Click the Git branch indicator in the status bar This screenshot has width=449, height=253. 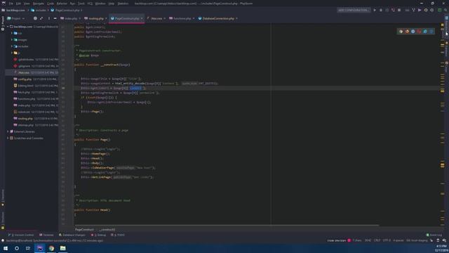pos(417,240)
